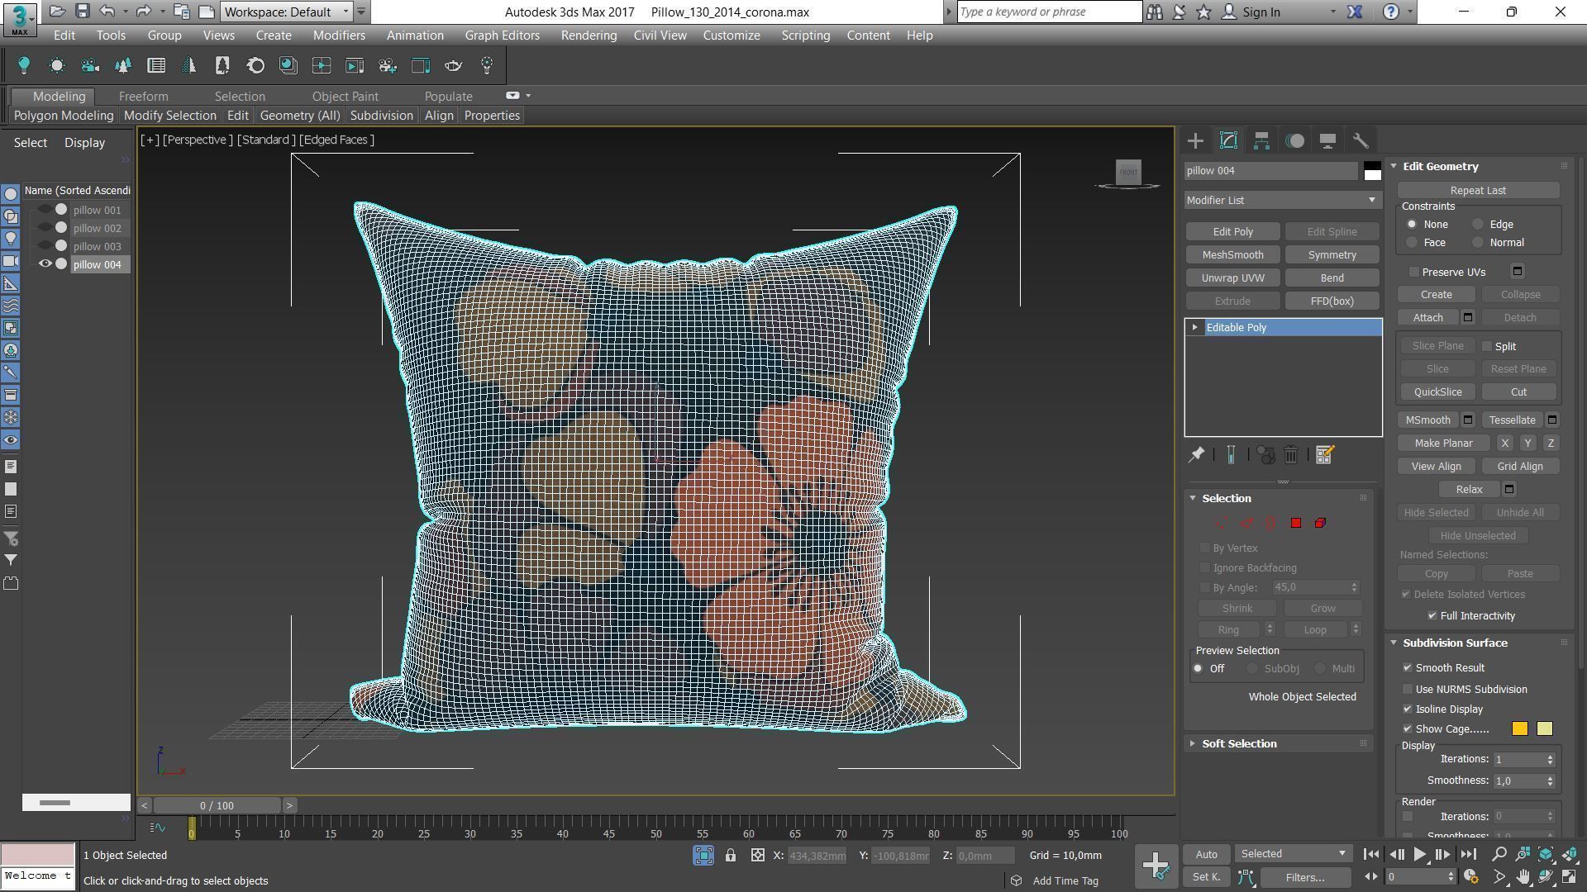
Task: Click the Save File toolbar icon
Action: 82,12
